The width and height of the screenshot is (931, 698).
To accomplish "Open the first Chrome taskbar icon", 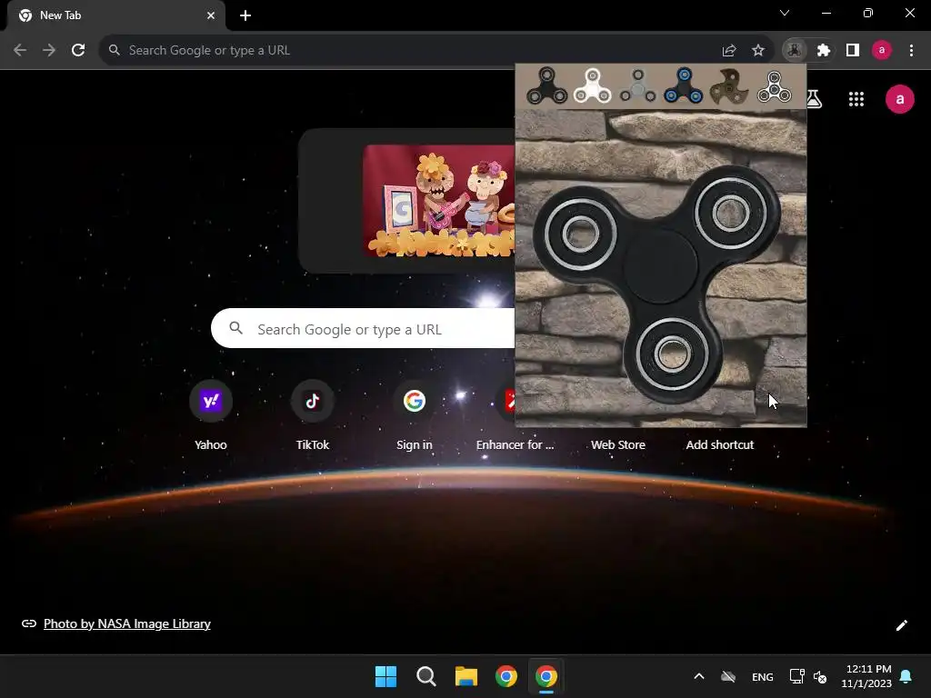I will pyautogui.click(x=506, y=676).
